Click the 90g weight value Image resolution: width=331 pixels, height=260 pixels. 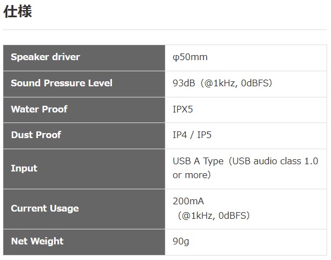click(181, 241)
